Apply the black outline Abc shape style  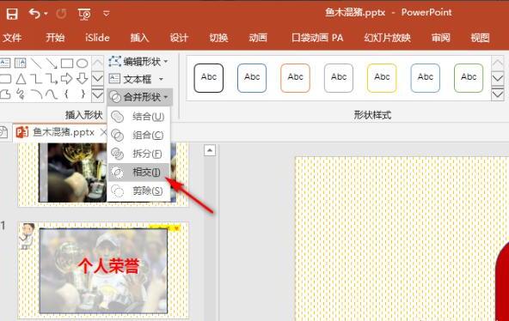tap(209, 78)
